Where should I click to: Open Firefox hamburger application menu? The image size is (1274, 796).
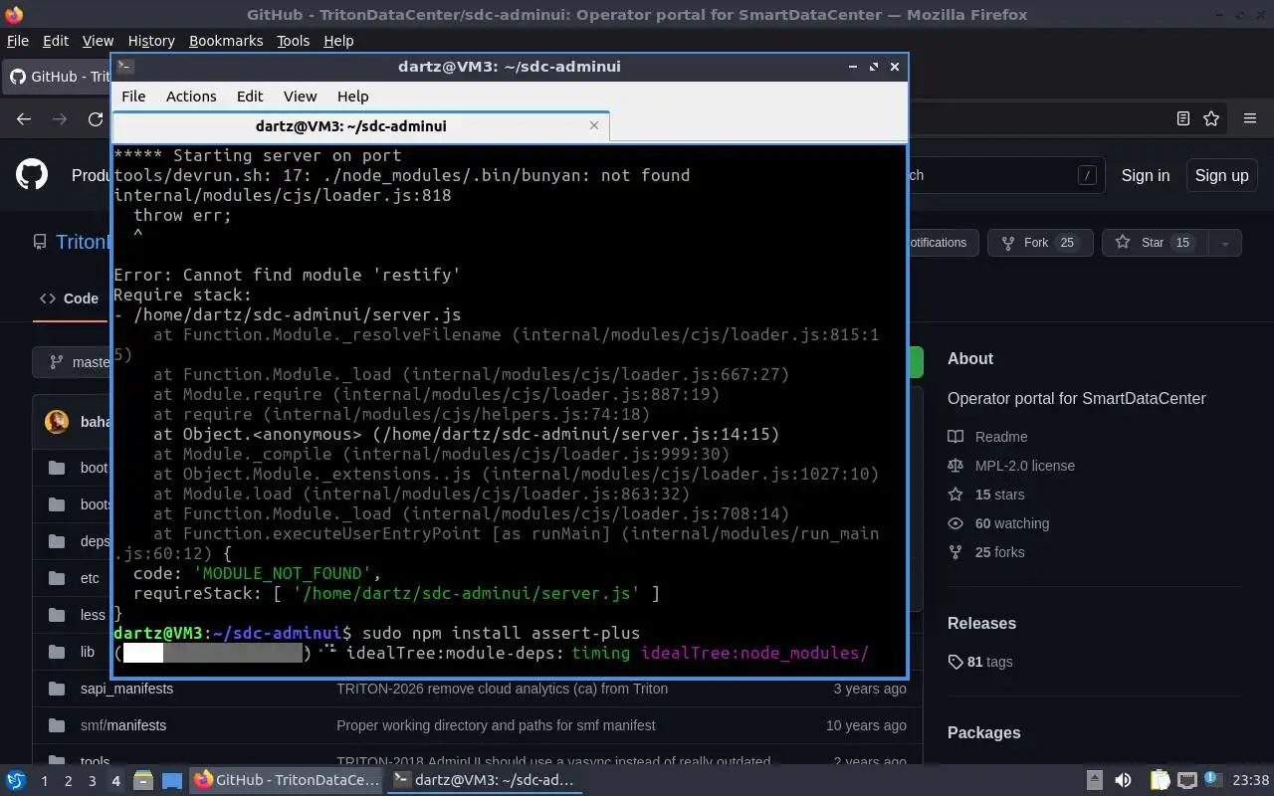(1250, 118)
